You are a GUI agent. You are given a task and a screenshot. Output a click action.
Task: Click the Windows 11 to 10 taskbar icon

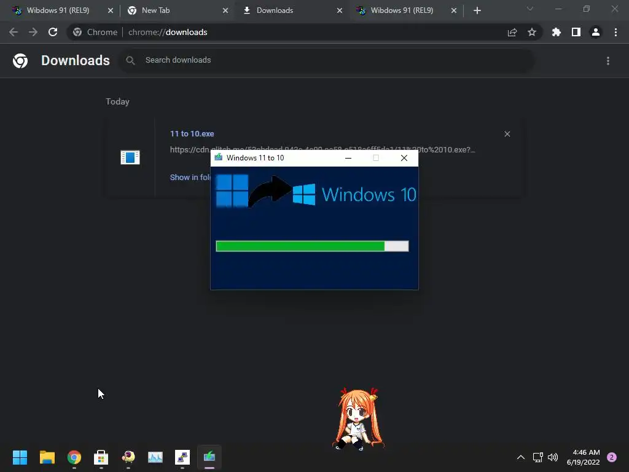[209, 457]
